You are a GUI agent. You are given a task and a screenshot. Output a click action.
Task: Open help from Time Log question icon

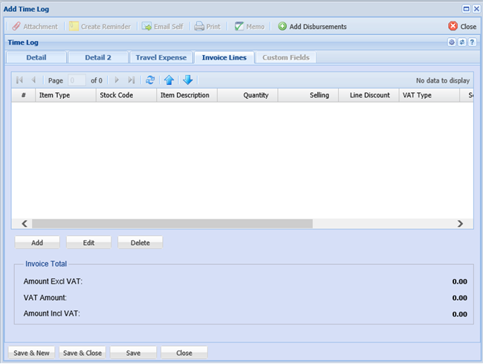click(472, 42)
